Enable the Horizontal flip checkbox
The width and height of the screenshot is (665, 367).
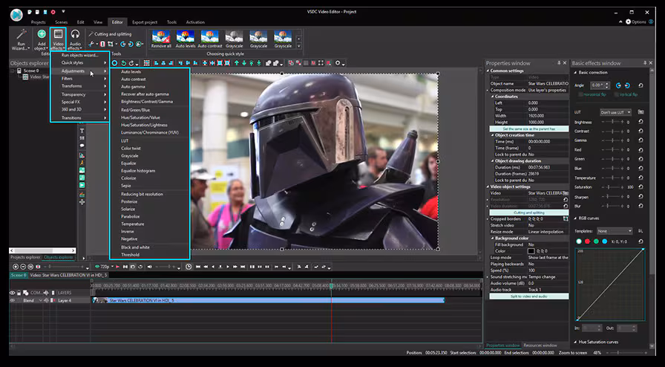580,95
